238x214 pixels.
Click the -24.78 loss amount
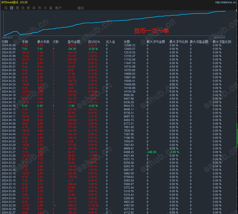72,49
